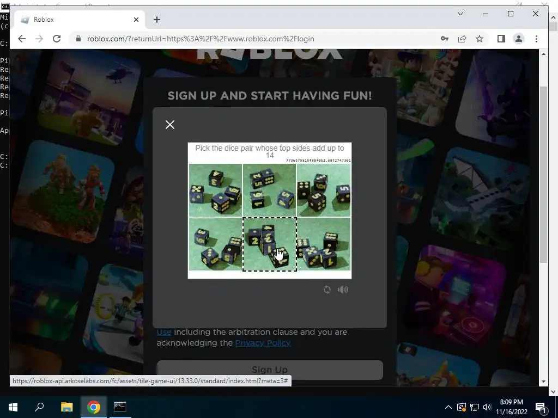Open the security warning tray icon
The height and width of the screenshot is (418, 558).
click(x=461, y=407)
